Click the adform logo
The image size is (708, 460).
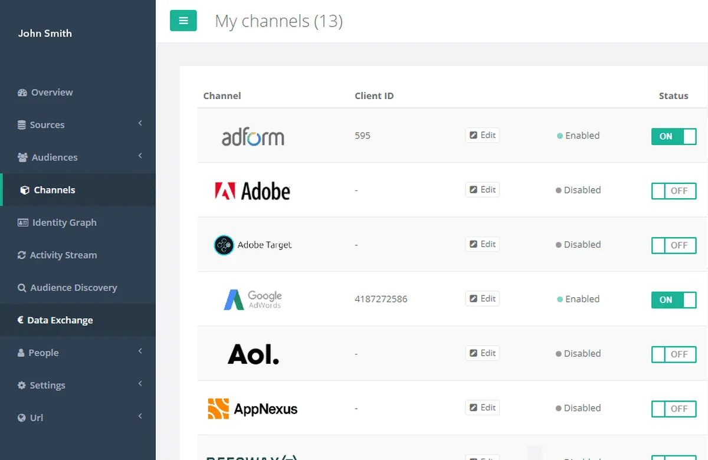coord(253,136)
